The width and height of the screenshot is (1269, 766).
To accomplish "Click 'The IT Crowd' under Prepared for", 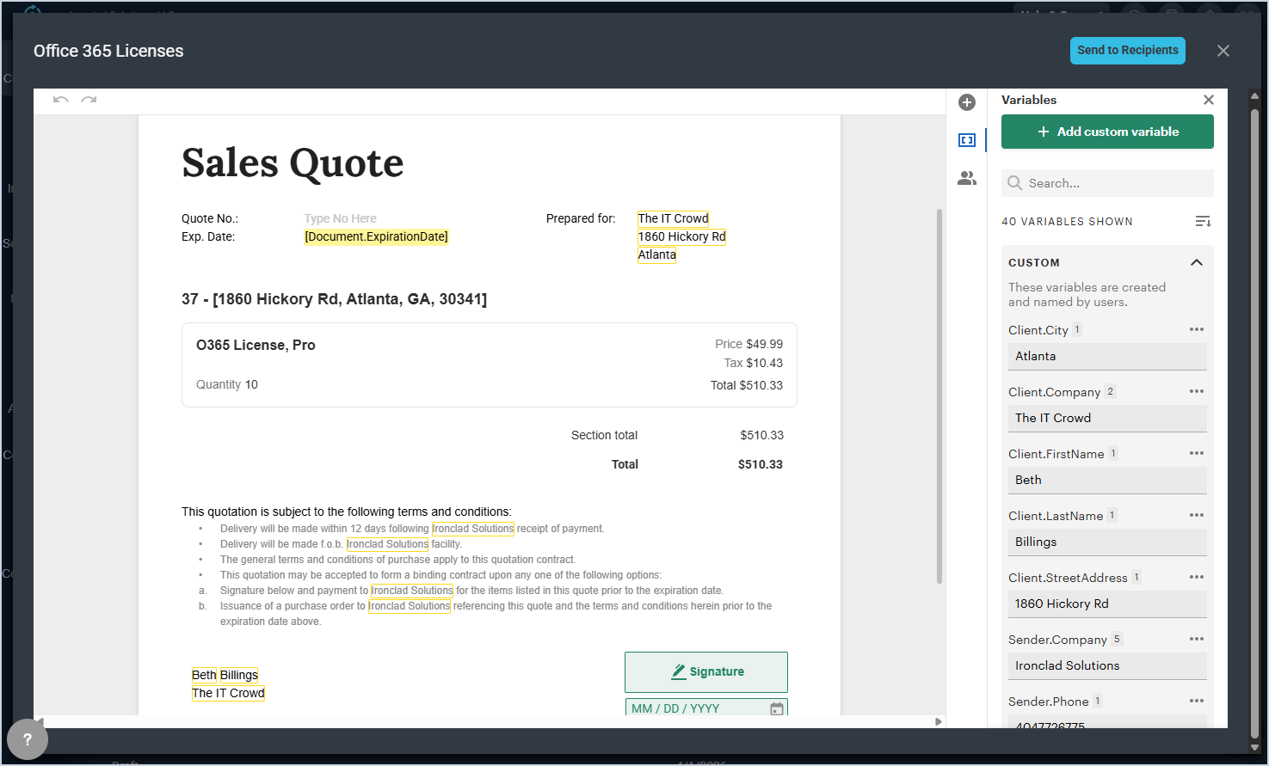I will coord(674,218).
